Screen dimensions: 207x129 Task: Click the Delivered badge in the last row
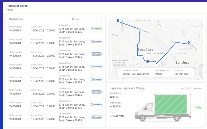point(96,117)
